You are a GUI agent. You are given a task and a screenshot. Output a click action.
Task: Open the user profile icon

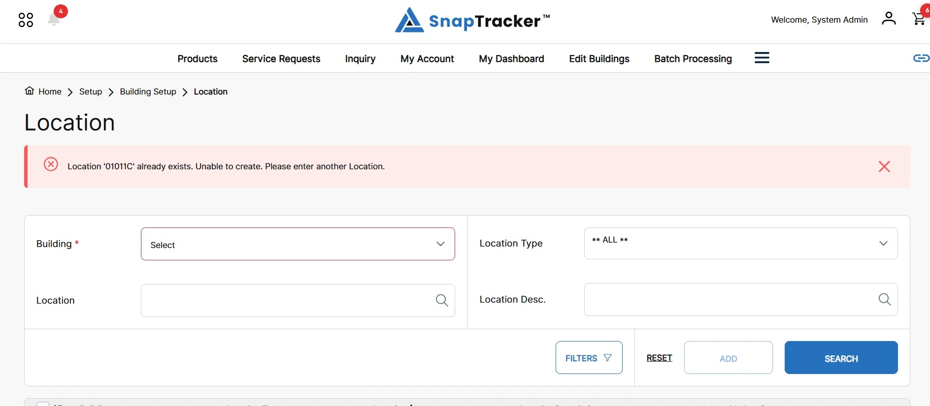[x=889, y=19]
